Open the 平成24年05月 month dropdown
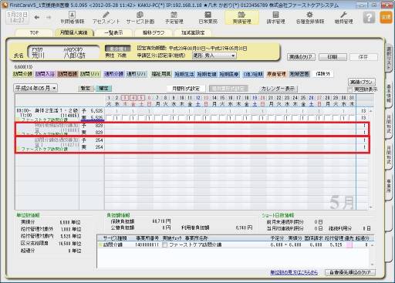Screen dimensions: 395x283 click(x=35, y=88)
